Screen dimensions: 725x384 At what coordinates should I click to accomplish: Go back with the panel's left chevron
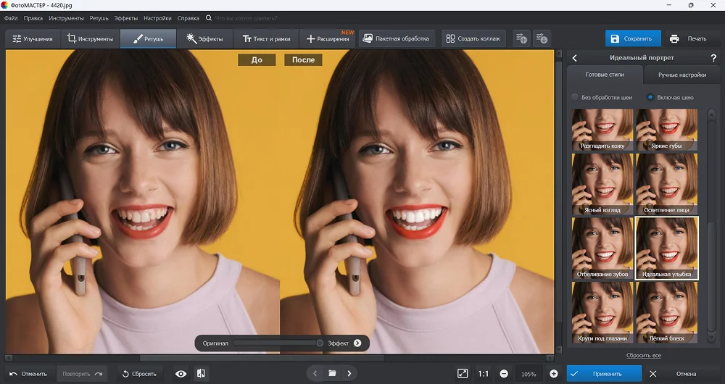coord(575,58)
